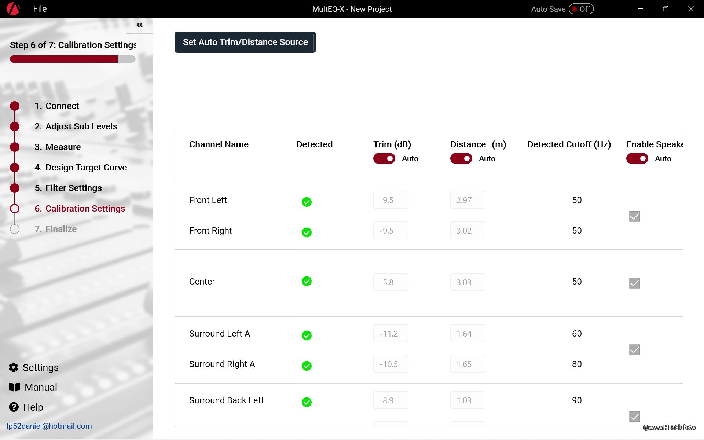Click Detected Cutoff (Hz) column header

(x=569, y=144)
